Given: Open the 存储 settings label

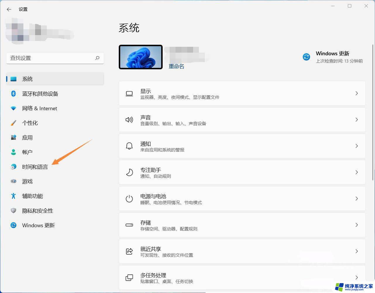Looking at the screenshot, I should coord(146,223).
